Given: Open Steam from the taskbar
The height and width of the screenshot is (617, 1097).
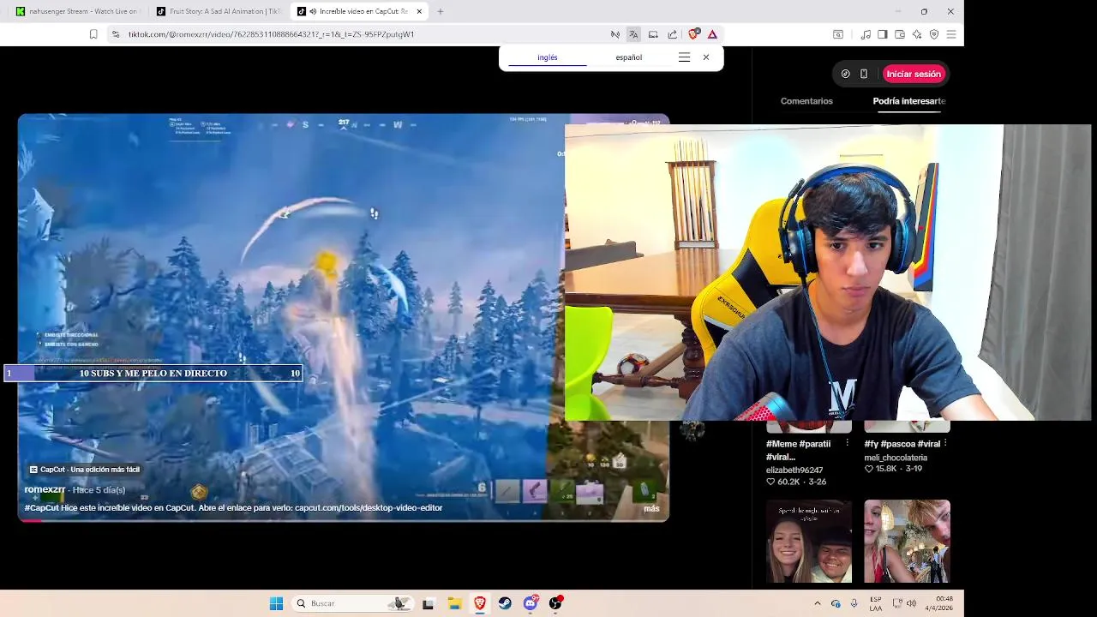Looking at the screenshot, I should click(505, 603).
